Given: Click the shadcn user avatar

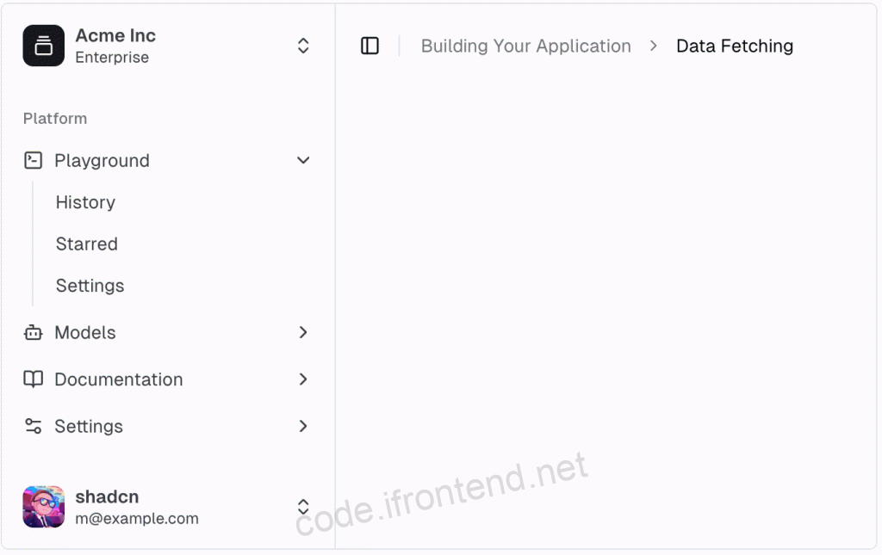Looking at the screenshot, I should [x=43, y=507].
